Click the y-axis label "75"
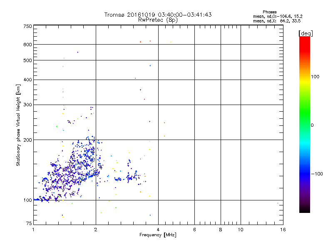The image size is (333, 250). (29, 223)
